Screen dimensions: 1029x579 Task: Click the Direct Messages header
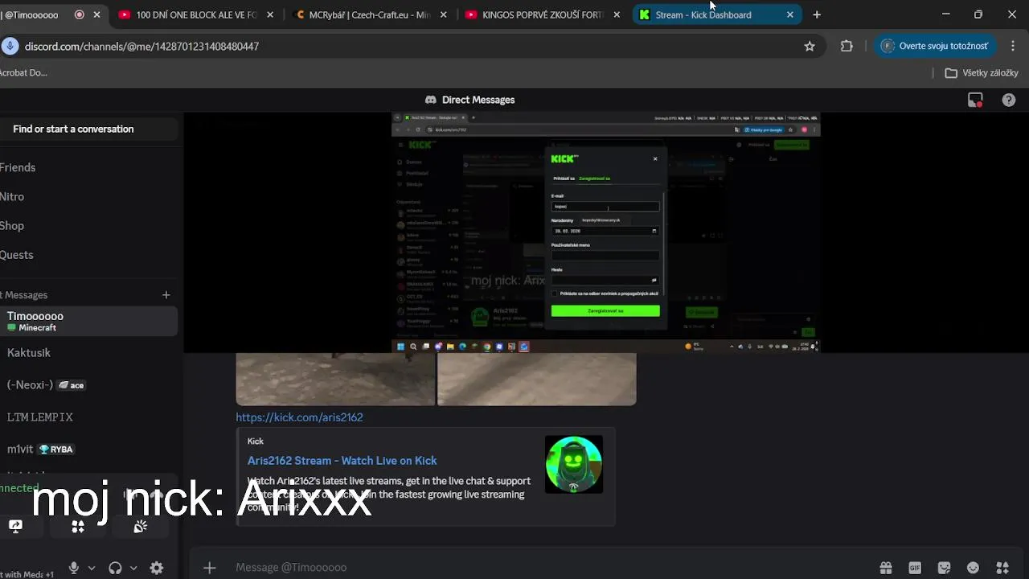pyautogui.click(x=469, y=100)
